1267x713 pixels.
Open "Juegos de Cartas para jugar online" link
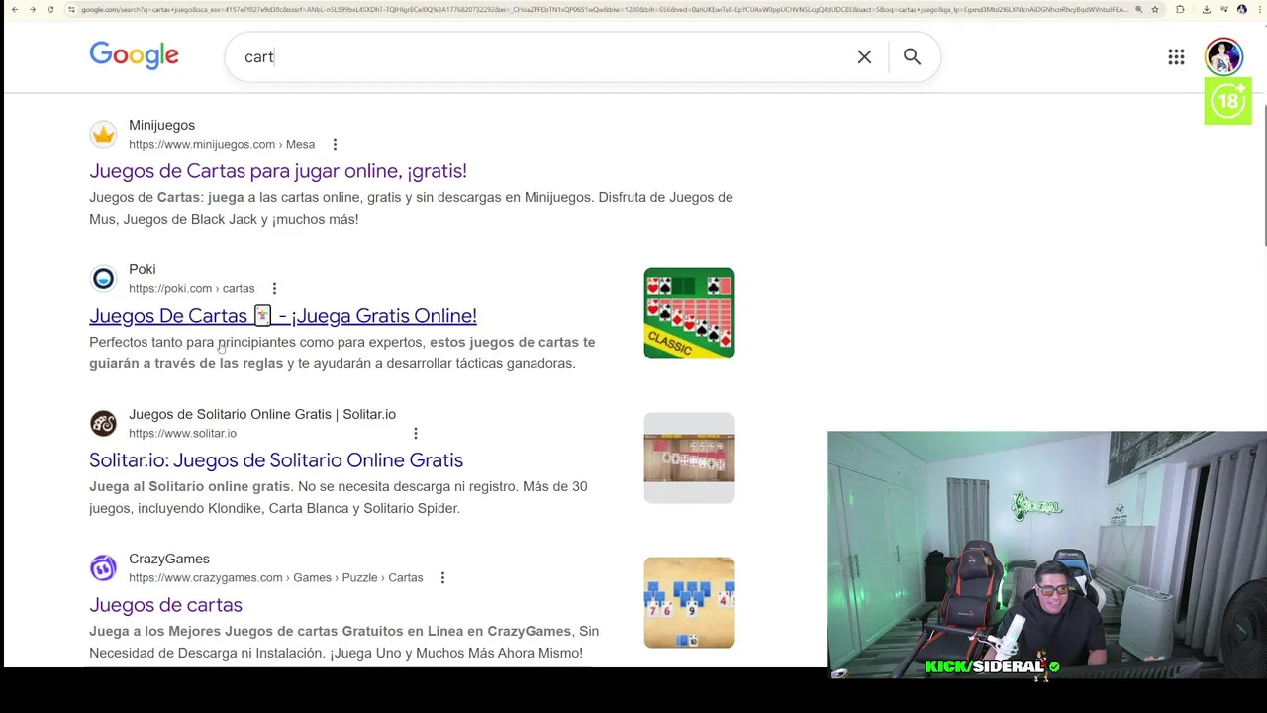[x=278, y=171]
